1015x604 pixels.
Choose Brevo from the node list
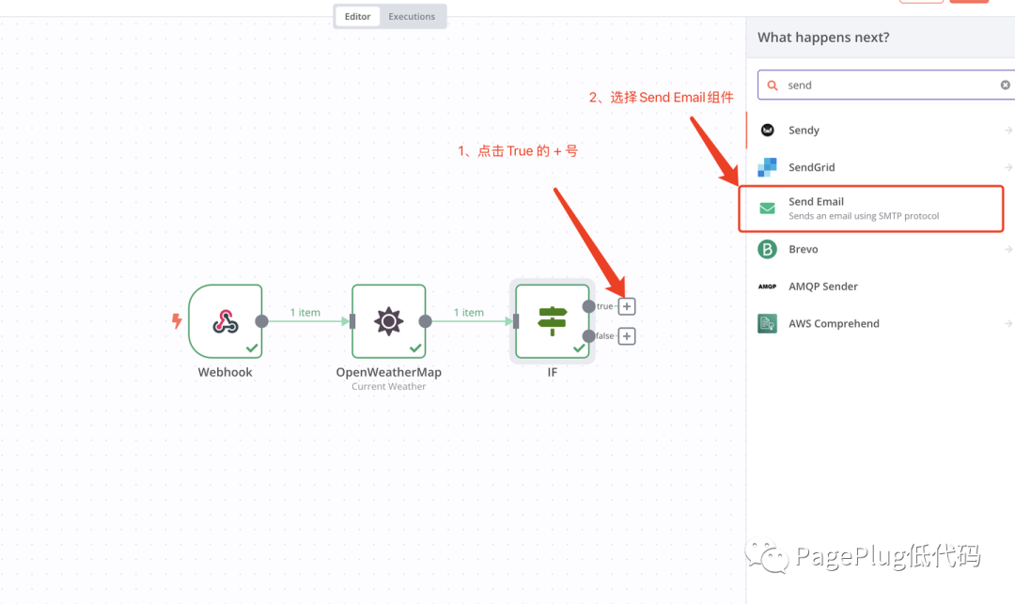(x=881, y=249)
